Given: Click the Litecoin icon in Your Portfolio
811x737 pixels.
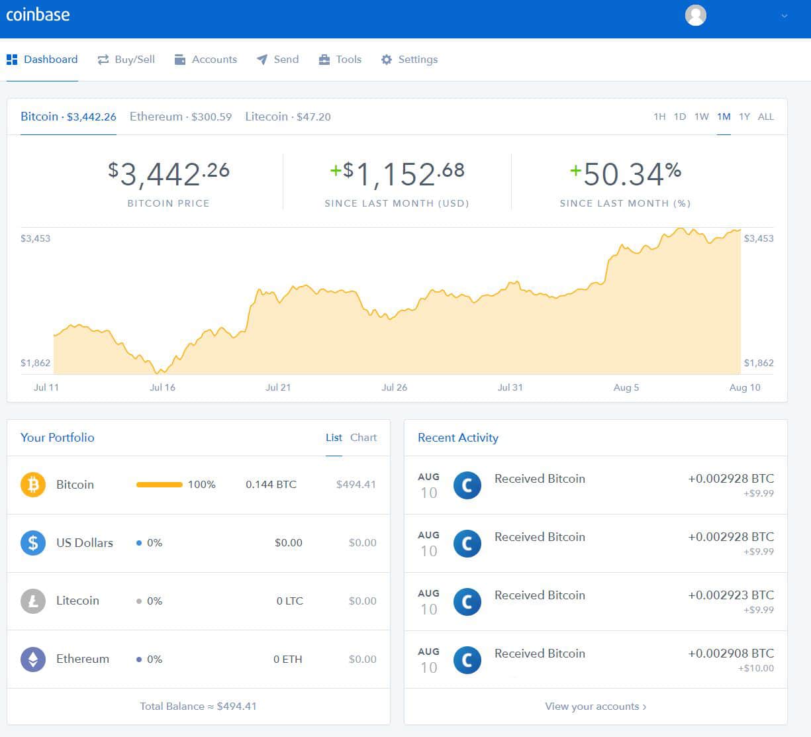Looking at the screenshot, I should (x=32, y=601).
